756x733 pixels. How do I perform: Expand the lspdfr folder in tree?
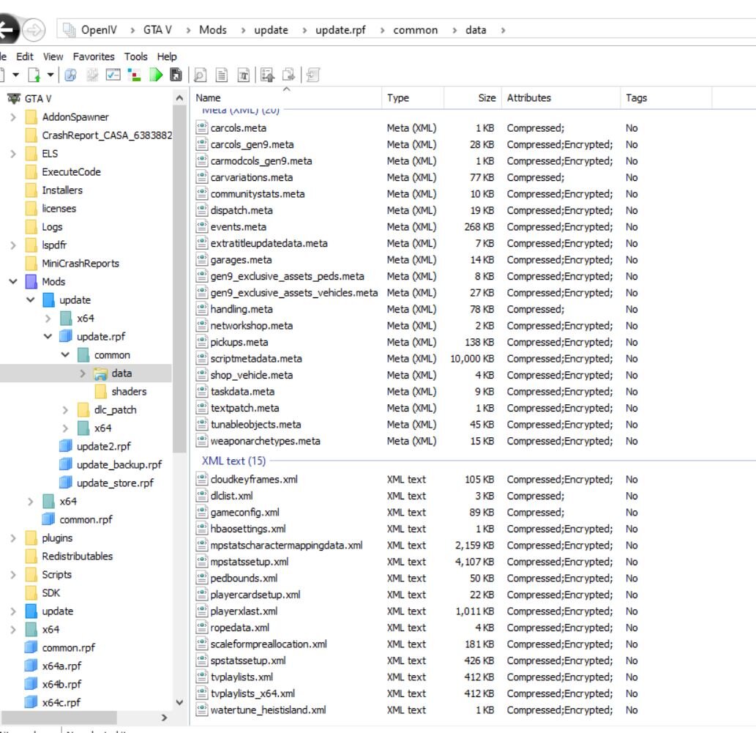pos(13,245)
